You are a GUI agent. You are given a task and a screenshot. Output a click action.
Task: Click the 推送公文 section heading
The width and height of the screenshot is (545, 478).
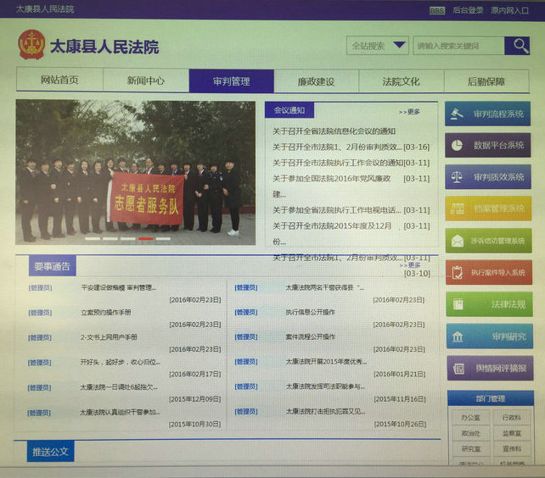pyautogui.click(x=50, y=452)
